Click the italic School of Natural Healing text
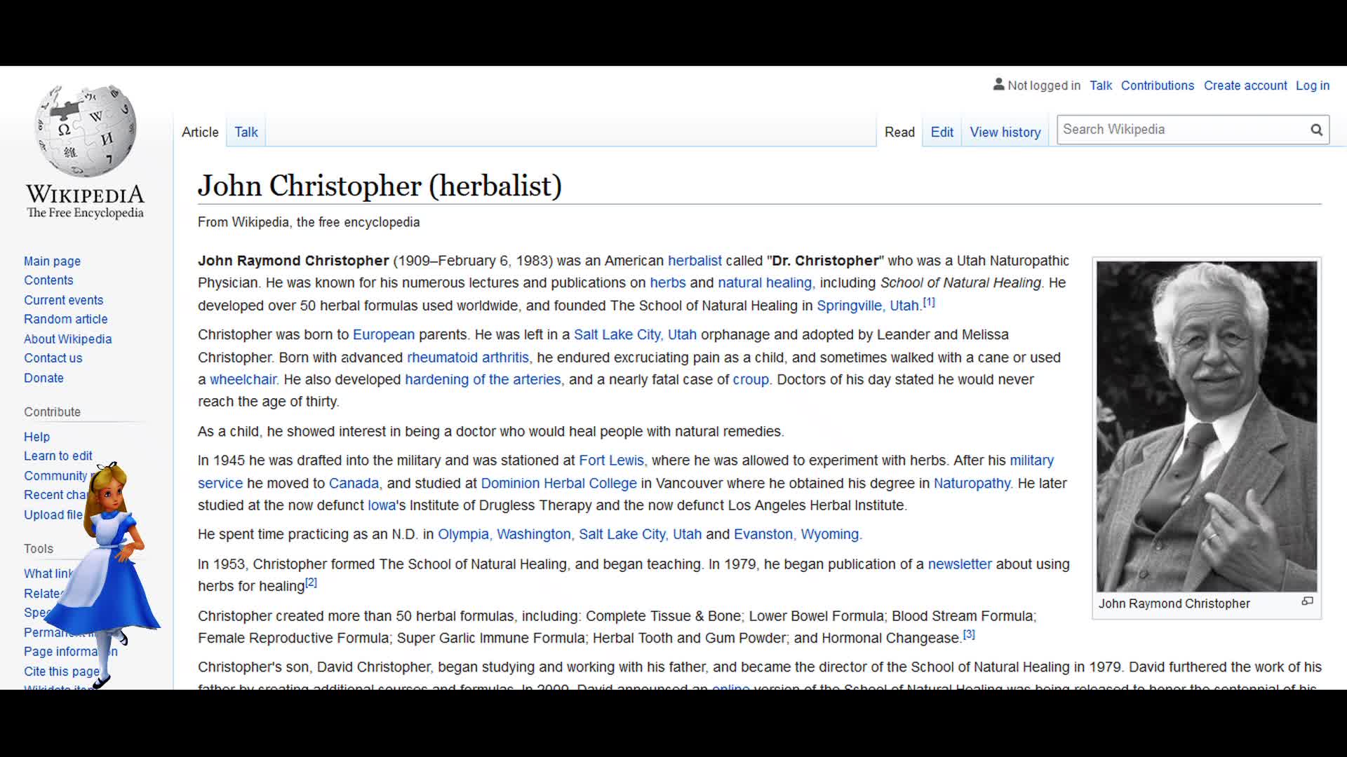1347x757 pixels. coord(960,282)
